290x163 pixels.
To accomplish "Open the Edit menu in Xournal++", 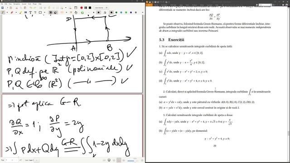I will (6, 4).
